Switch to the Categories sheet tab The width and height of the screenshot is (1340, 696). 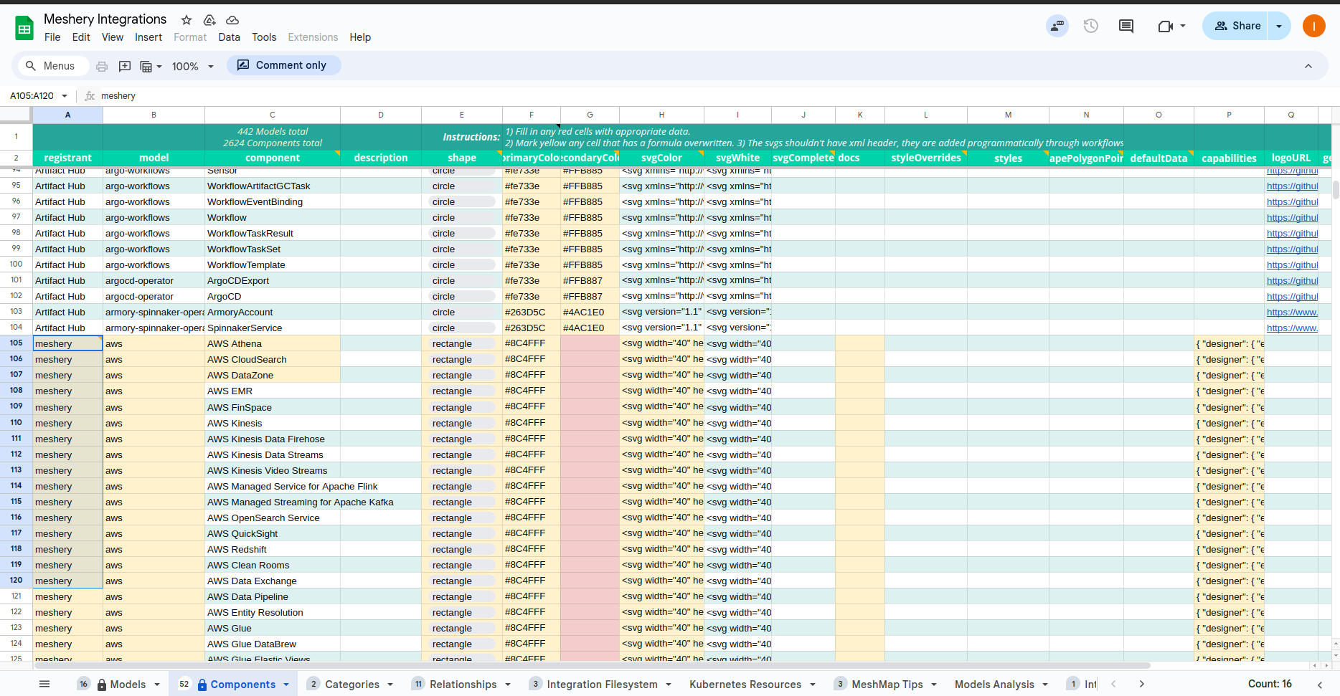[x=352, y=685]
